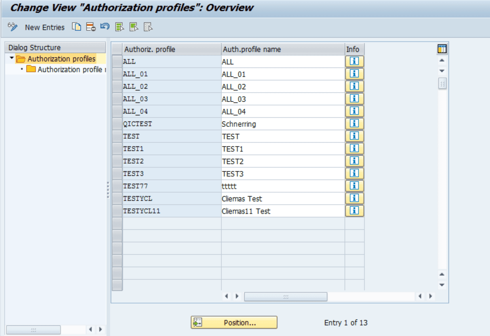Click the Select All icon in toolbar

(120, 27)
